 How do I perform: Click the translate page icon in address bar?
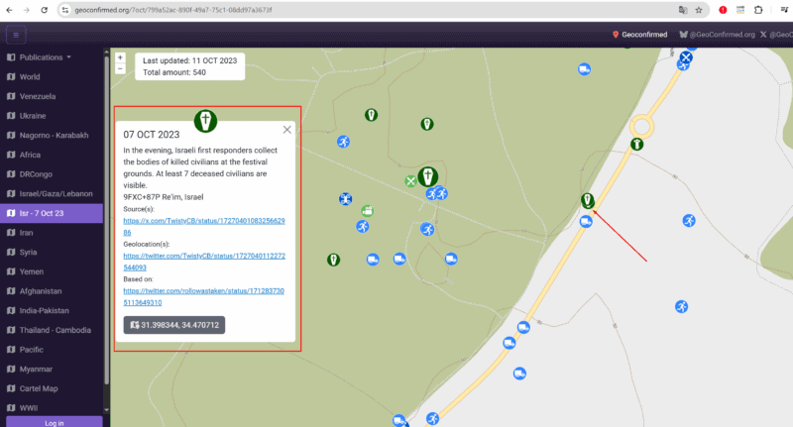[x=682, y=10]
